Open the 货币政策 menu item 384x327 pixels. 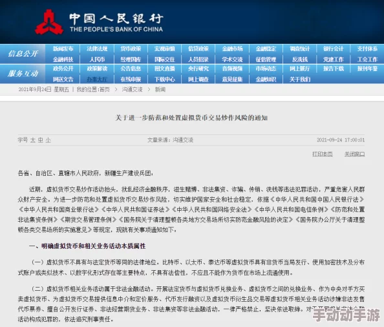[x=131, y=48]
